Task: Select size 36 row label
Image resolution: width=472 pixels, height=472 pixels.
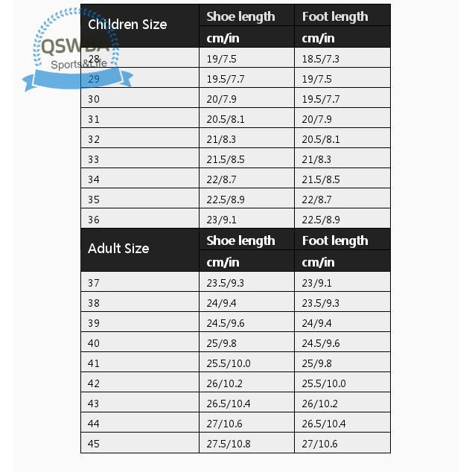Action: [95, 220]
